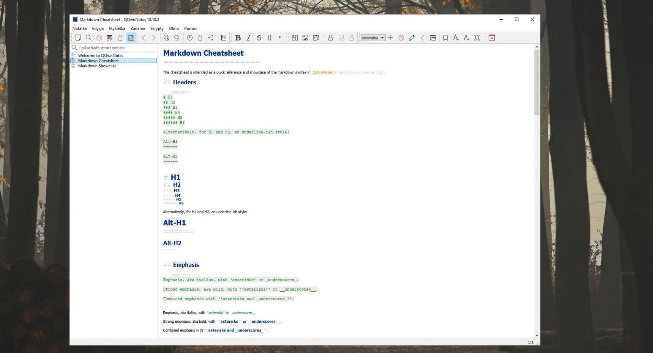Toggle distraction free mode icon

click(445, 38)
